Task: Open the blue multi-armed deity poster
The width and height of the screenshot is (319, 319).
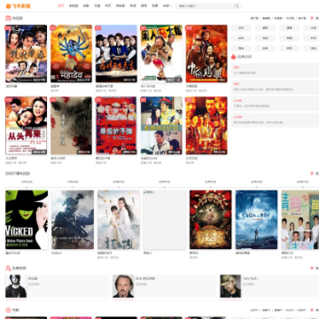Action: coord(71,53)
